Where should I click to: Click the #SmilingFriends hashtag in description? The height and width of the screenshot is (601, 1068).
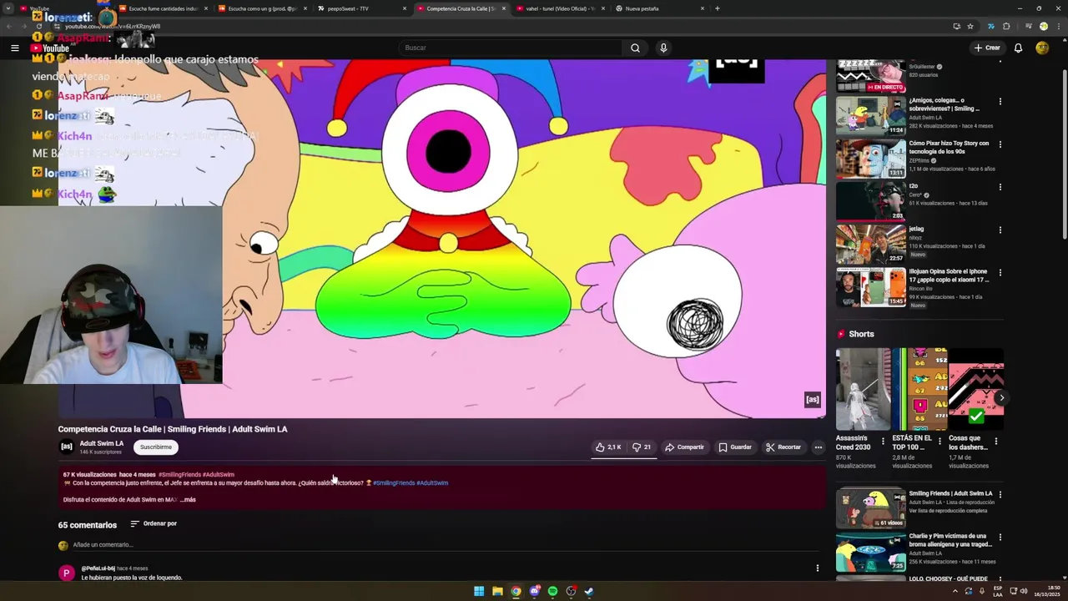[392, 482]
